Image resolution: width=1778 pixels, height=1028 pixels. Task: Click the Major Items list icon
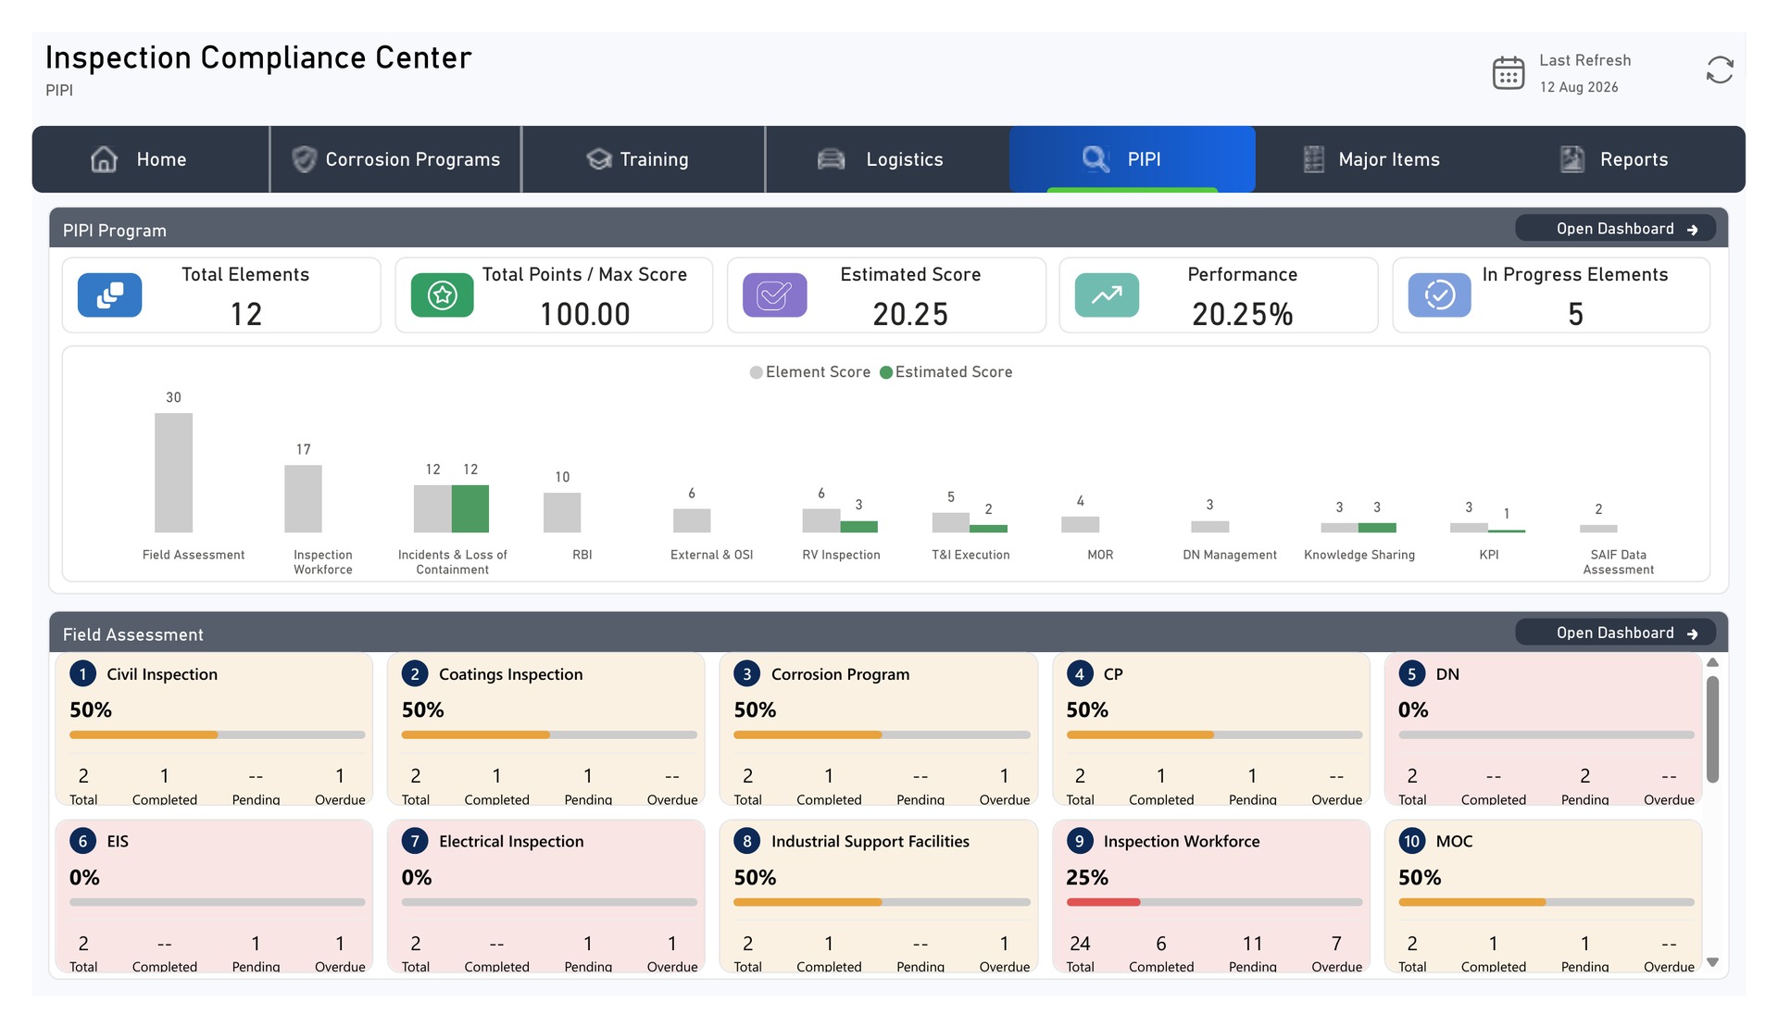(1314, 159)
